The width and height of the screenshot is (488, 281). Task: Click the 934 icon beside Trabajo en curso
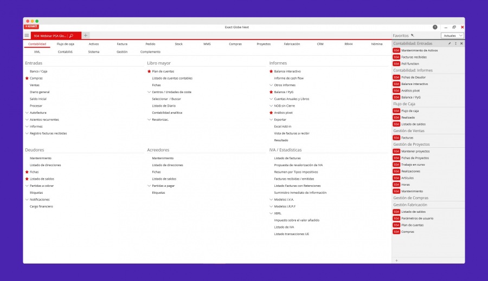tap(396, 165)
